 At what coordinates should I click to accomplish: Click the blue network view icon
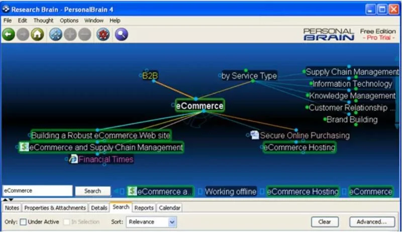[x=56, y=34]
